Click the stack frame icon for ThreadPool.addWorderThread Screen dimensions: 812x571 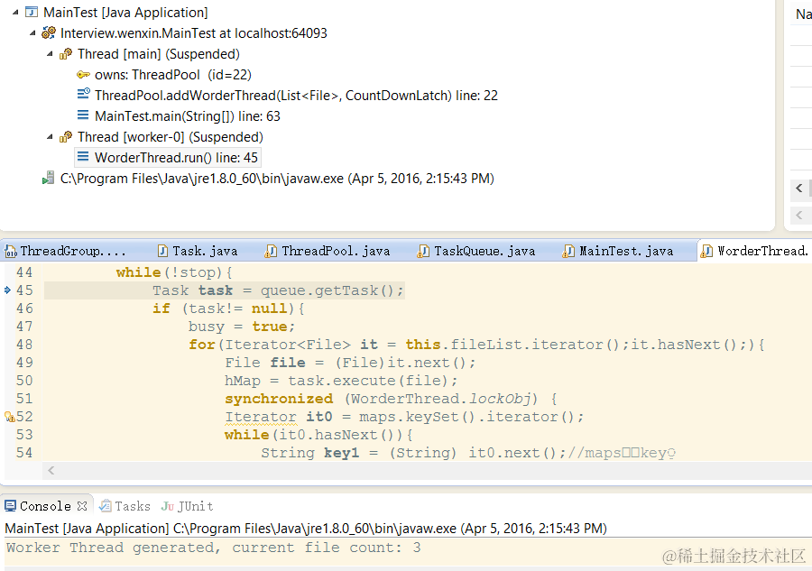coord(83,94)
